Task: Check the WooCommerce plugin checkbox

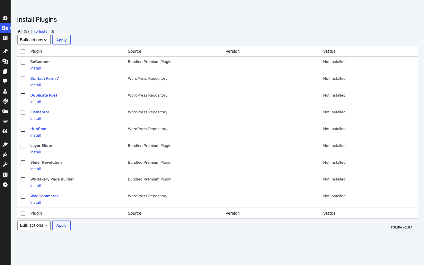Action: click(23, 196)
